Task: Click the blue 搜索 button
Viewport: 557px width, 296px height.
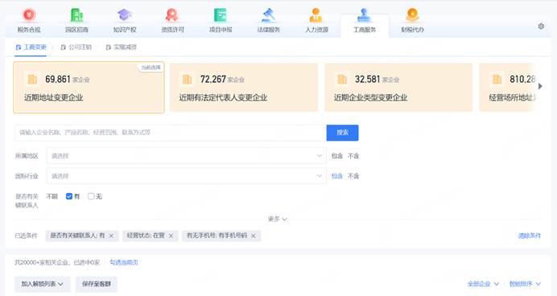Action: [x=342, y=133]
